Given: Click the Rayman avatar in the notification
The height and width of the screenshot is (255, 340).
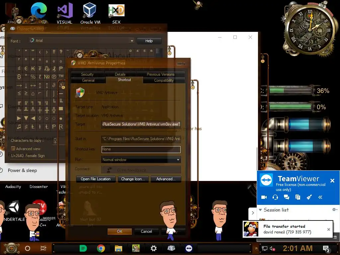Looking at the screenshot, I should click(251, 229).
